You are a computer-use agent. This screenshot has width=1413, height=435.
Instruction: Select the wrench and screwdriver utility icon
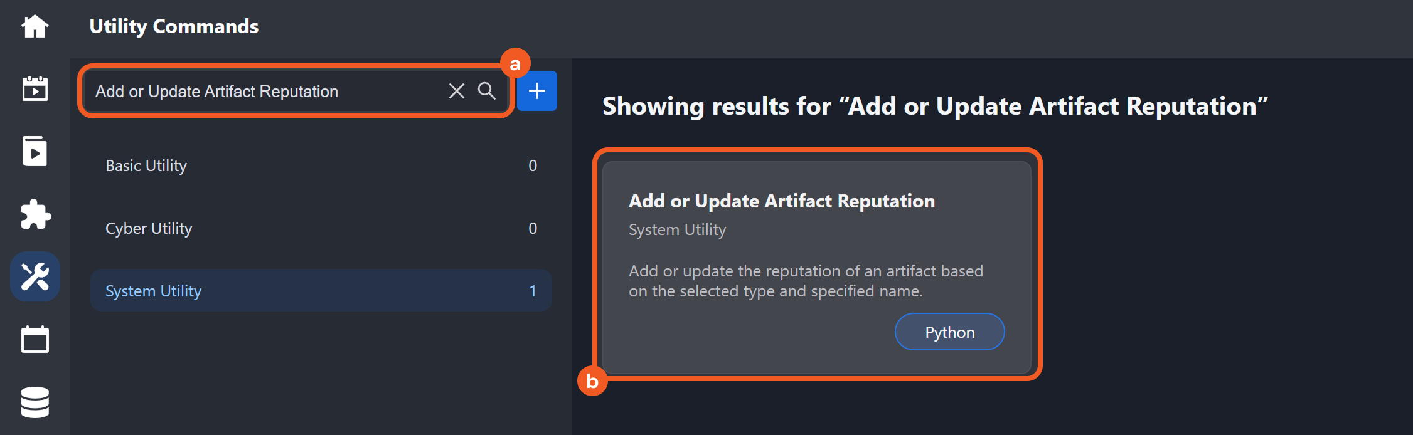click(35, 277)
